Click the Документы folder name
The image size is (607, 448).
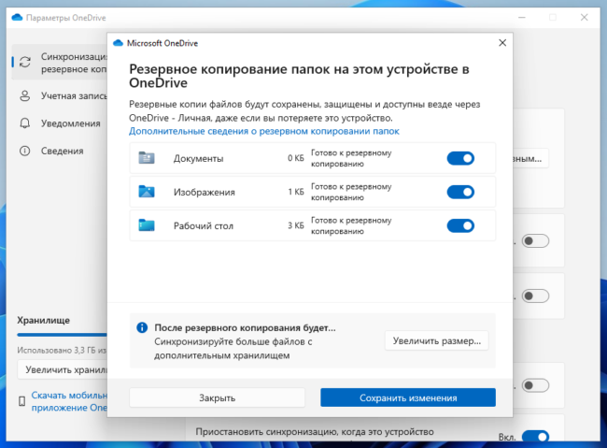(x=198, y=159)
